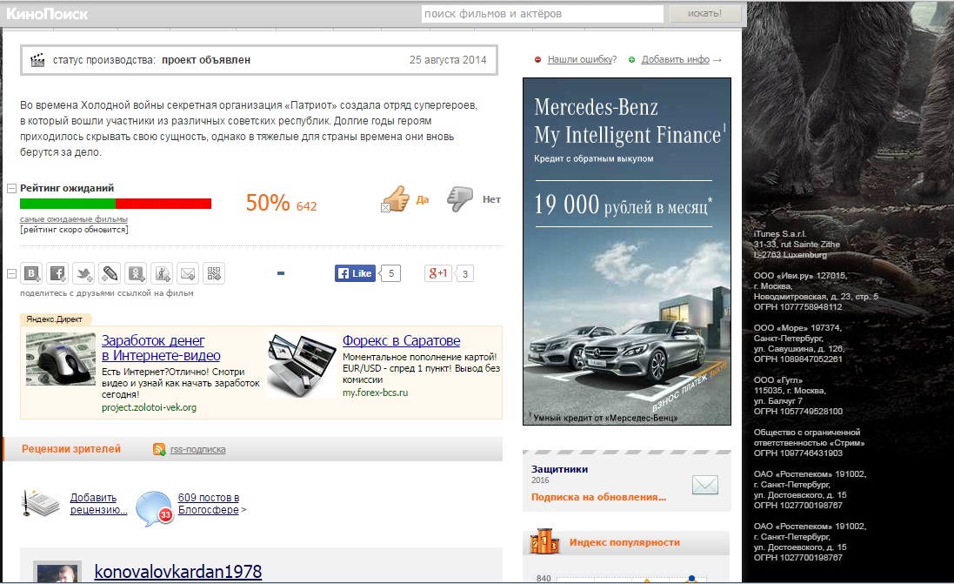
Task: Click the date 25 августа 2014
Action: point(448,60)
